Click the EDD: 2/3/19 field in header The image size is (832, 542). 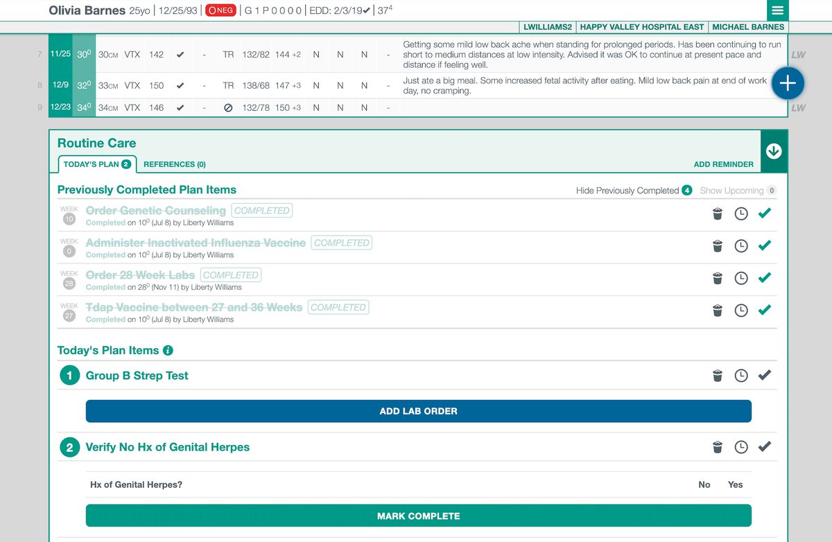[340, 11]
